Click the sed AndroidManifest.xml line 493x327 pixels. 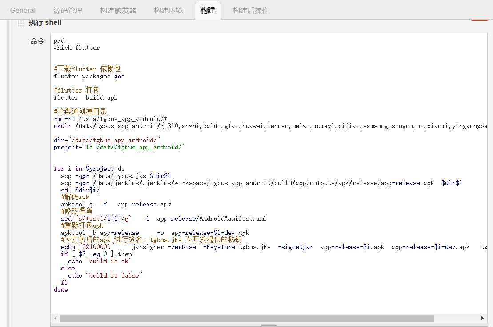(164, 219)
